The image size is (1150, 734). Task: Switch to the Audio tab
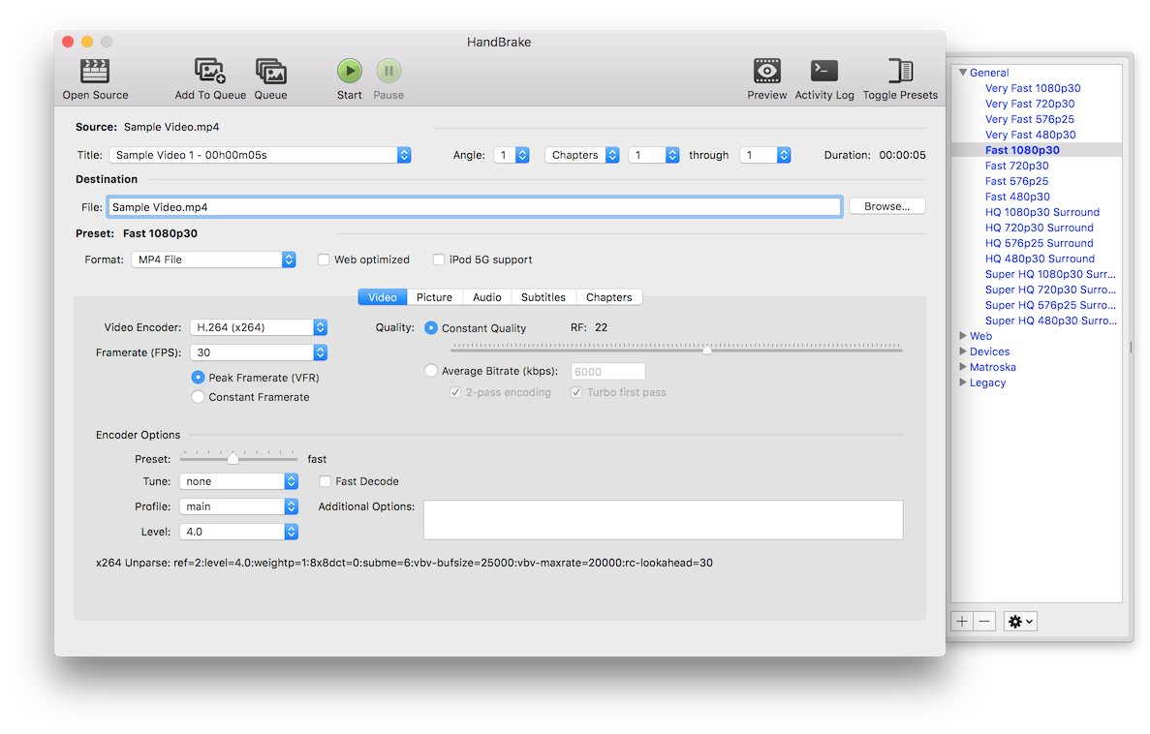pyautogui.click(x=487, y=297)
